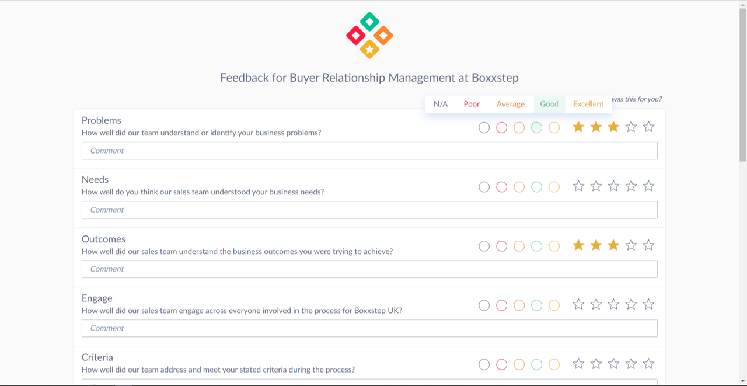747x386 pixels.
Task: Select the fourth star for Outcomes
Action: [x=631, y=245]
